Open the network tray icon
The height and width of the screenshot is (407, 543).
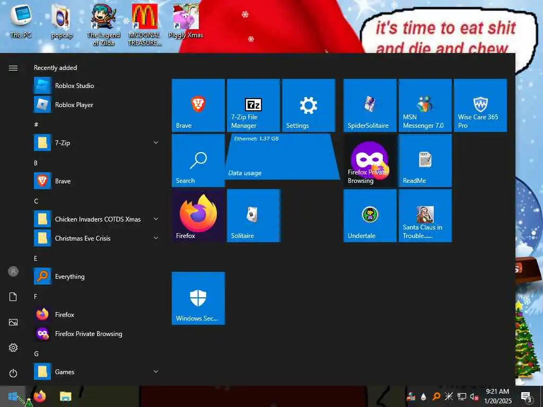[x=462, y=396]
